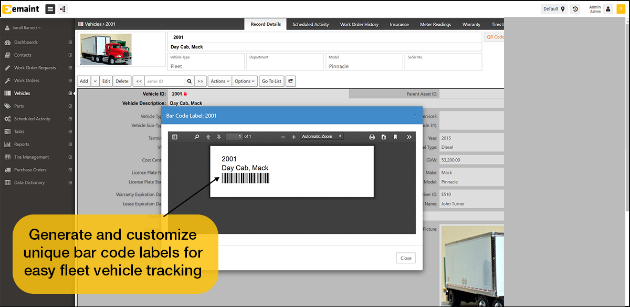Viewport: 630px width, 307px height.
Task: Close the Bar Code Label dialog with X
Action: tap(415, 115)
